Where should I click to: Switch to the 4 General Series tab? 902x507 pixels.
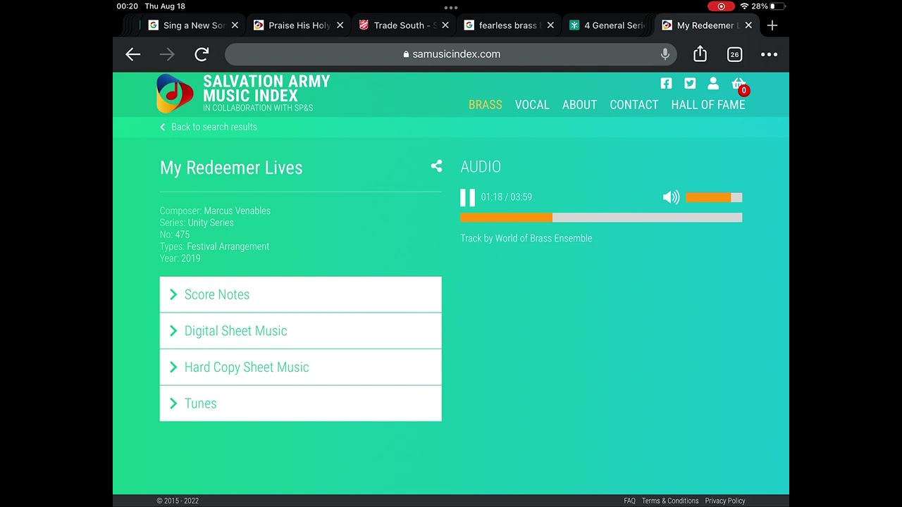(x=607, y=25)
